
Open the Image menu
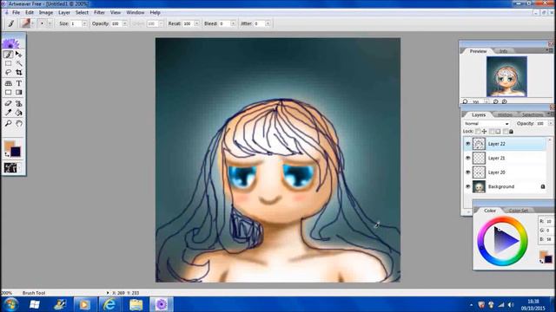point(46,12)
